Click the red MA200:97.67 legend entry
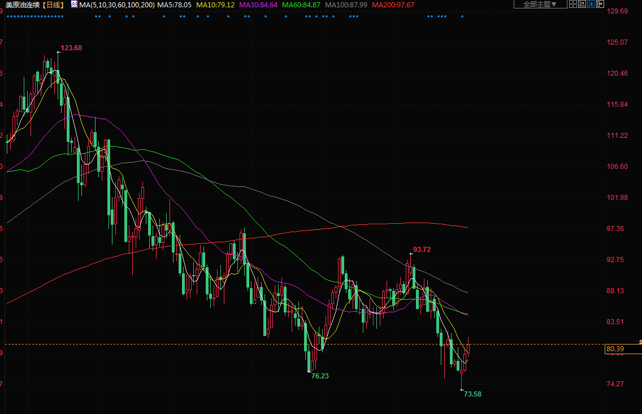Image resolution: width=642 pixels, height=414 pixels. pyautogui.click(x=393, y=5)
